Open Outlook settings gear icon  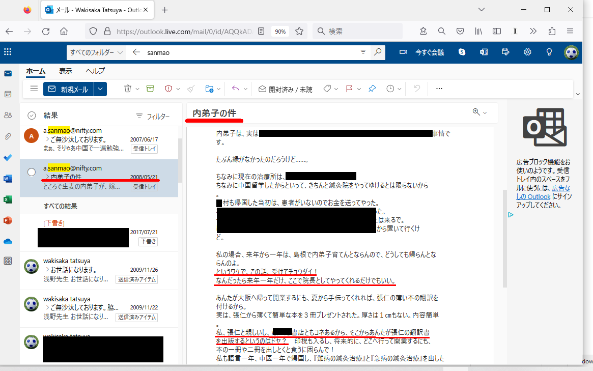tap(528, 52)
